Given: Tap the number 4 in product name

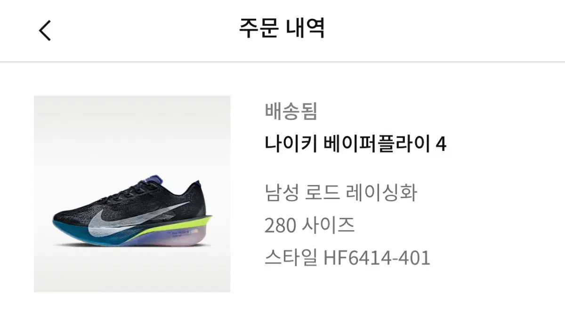Looking at the screenshot, I should (x=441, y=144).
